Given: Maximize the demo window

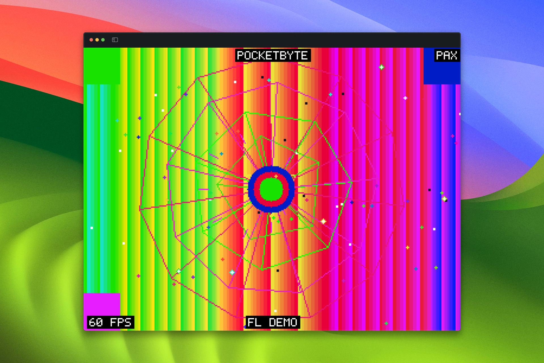Looking at the screenshot, I should (103, 40).
